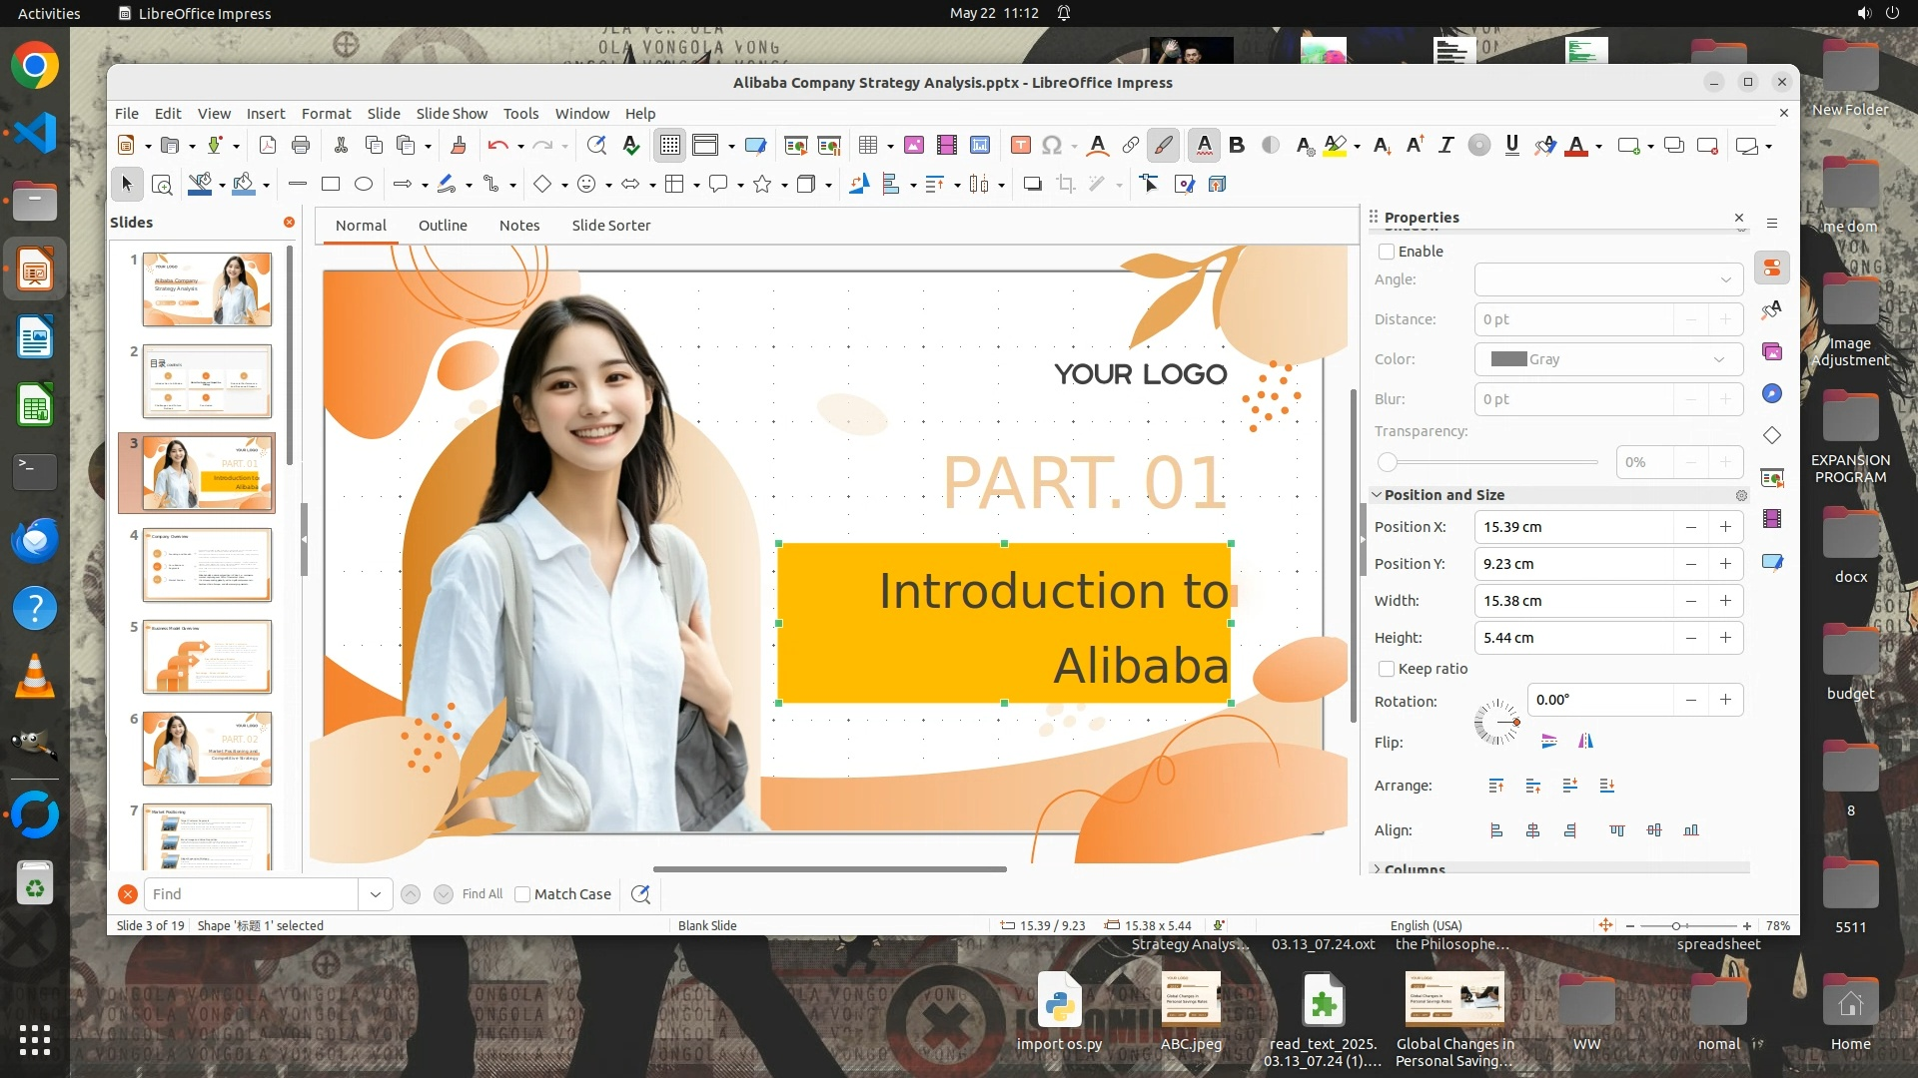Enable the shadow checkbox
The height and width of the screenshot is (1078, 1918).
click(1387, 252)
